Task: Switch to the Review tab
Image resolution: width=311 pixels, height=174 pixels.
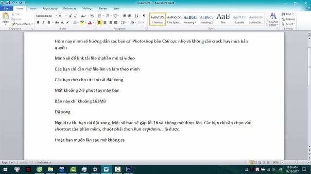Action: pos(103,9)
